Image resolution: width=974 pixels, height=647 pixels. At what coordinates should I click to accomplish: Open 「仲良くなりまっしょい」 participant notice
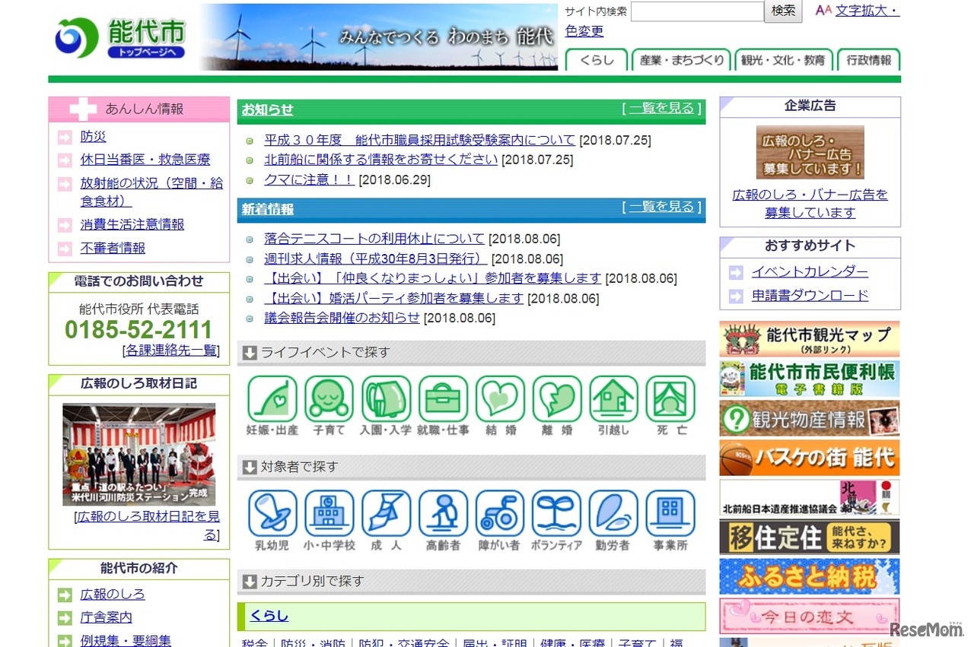pyautogui.click(x=433, y=278)
